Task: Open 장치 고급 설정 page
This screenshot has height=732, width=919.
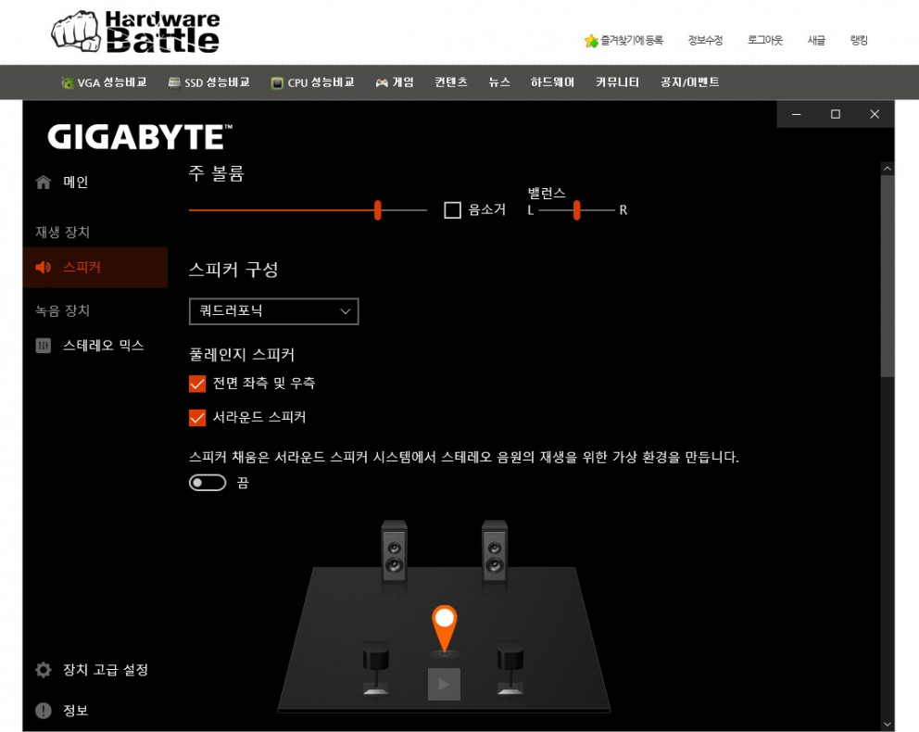Action: click(95, 669)
